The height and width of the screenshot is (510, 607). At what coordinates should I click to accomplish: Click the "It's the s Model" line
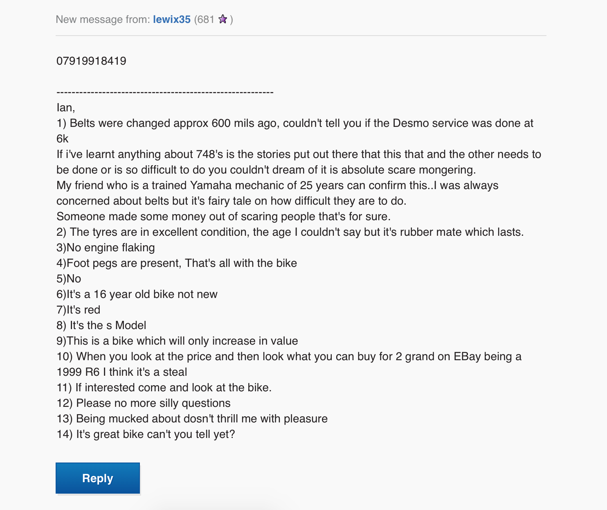101,325
